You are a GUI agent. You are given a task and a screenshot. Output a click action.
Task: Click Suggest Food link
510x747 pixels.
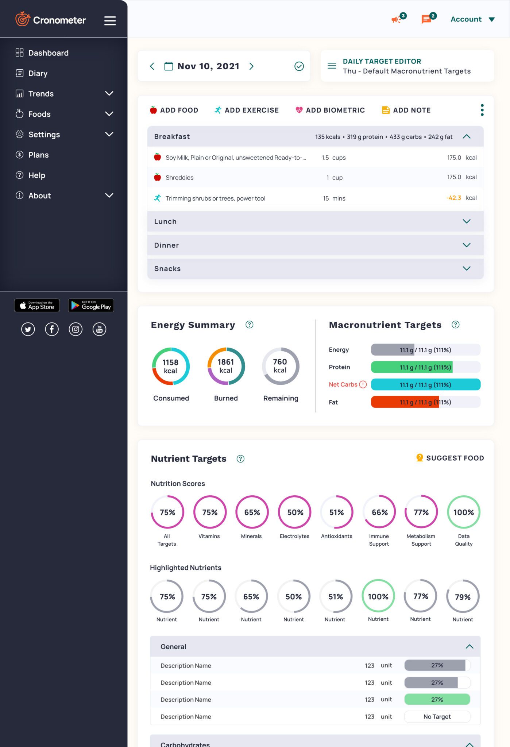[450, 458]
